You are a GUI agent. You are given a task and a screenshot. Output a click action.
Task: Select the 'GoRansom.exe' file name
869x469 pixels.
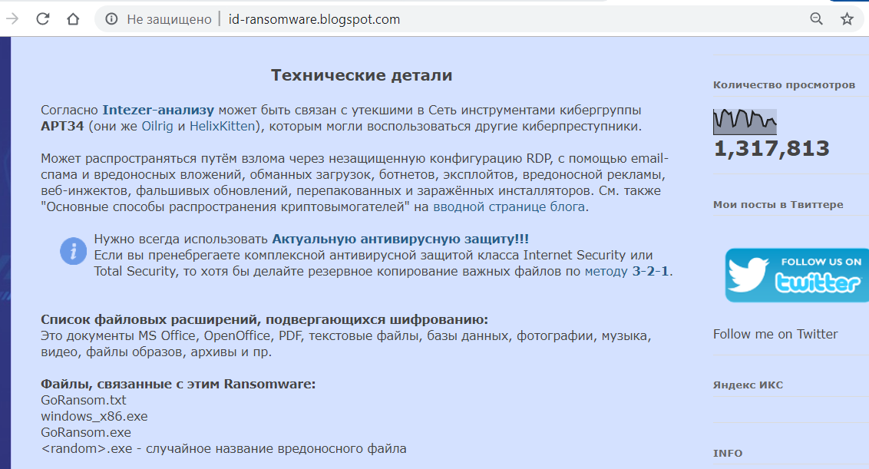(x=86, y=432)
